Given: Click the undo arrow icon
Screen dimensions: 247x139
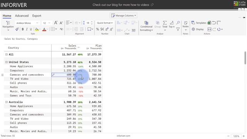Looking at the screenshot, I should point(214,23).
